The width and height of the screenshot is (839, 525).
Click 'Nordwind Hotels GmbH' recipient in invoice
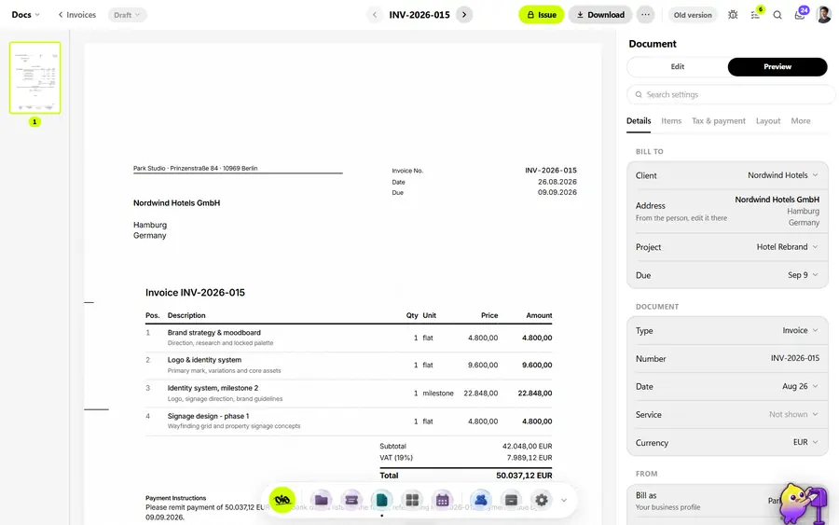(176, 203)
